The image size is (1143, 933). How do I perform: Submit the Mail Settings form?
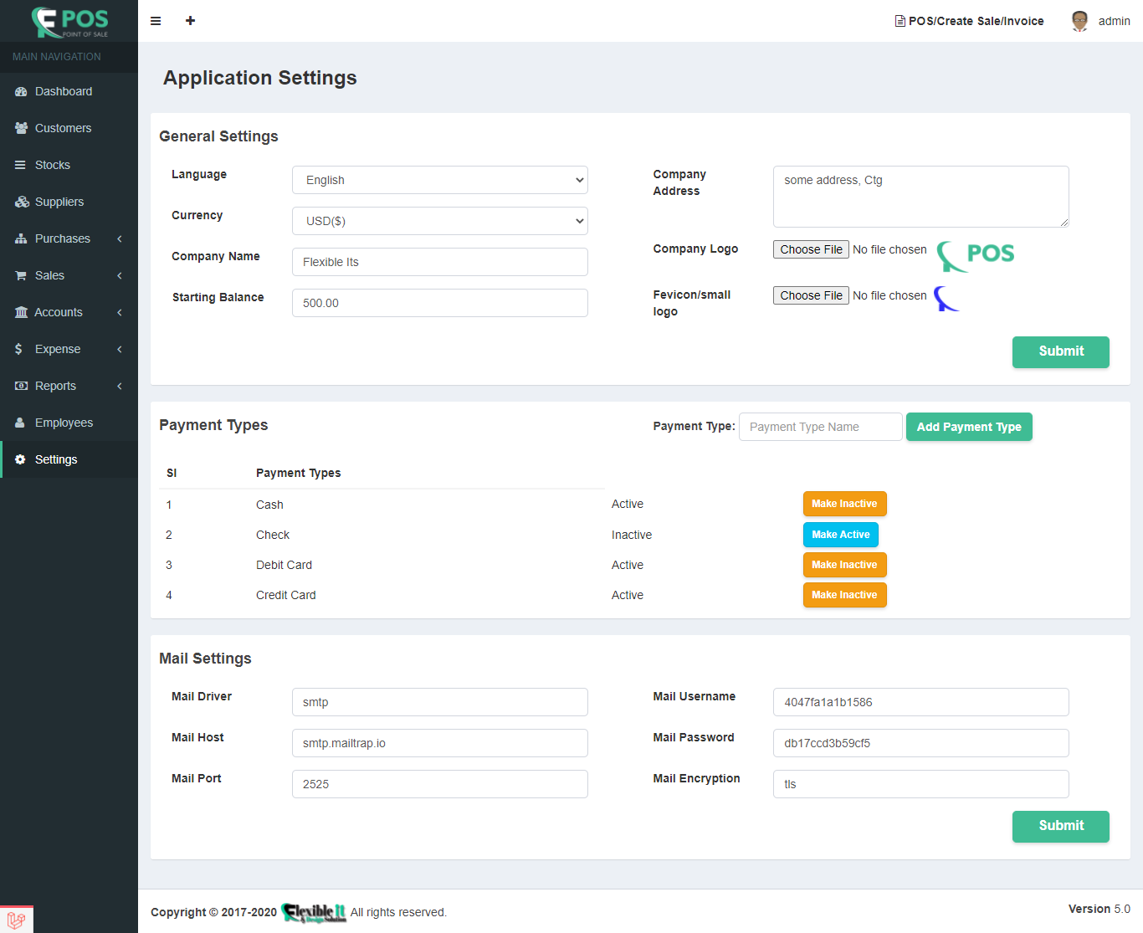[1060, 826]
